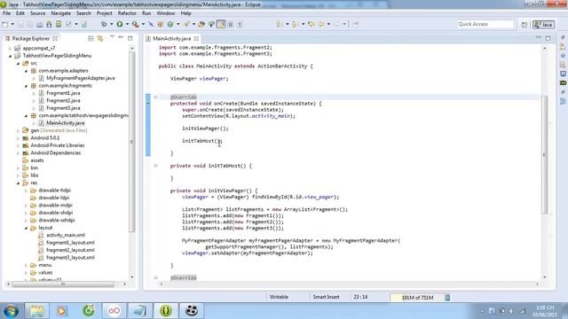Toggle Mark Occurrences highlighted toolbar button
This screenshot has width=568, height=319.
coord(221,24)
